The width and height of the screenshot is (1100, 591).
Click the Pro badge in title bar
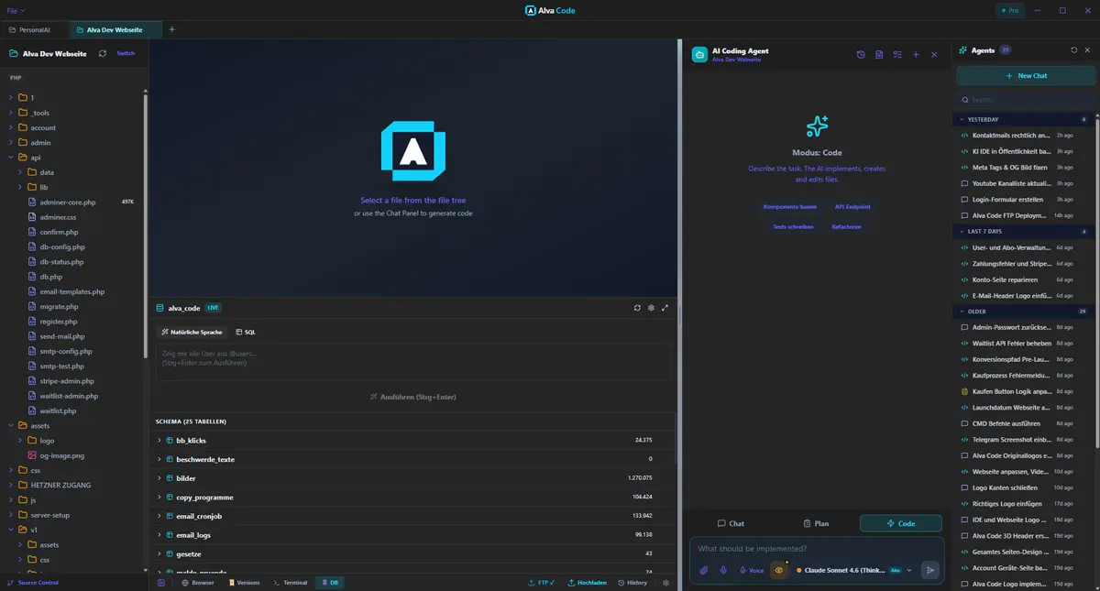1009,10
